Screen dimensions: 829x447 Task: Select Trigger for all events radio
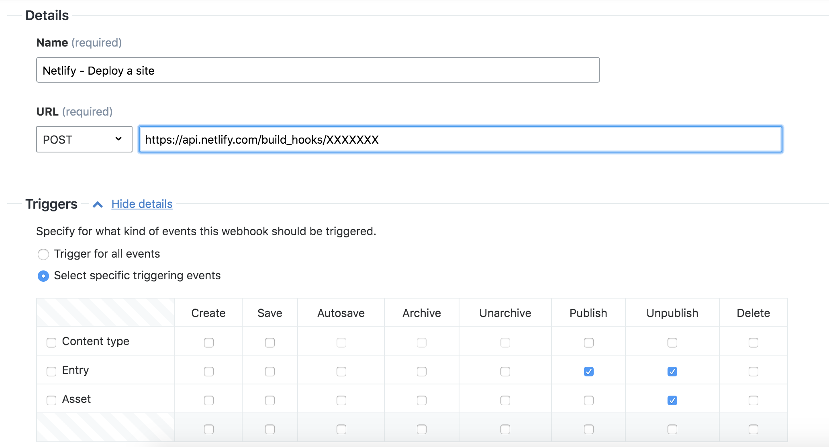coord(43,254)
